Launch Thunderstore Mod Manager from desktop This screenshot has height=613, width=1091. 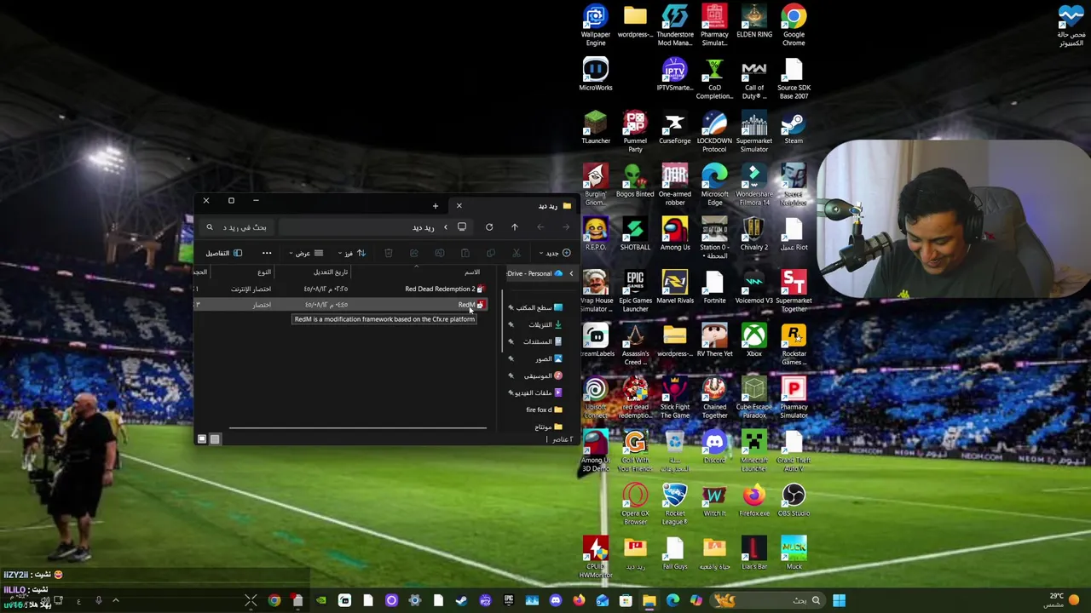pos(674,25)
